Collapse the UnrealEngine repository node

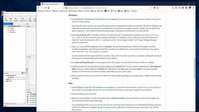(x=5, y=26)
